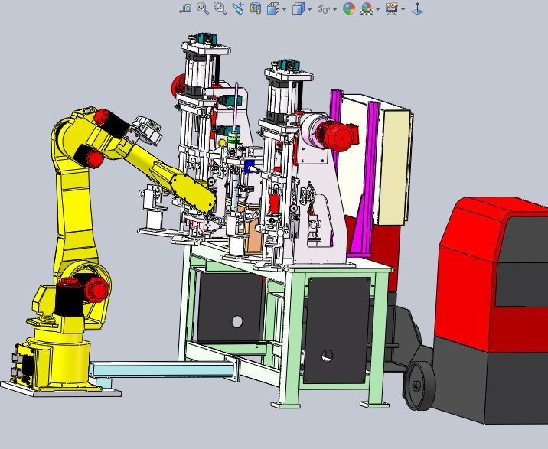
Task: Expand the Apply Scene dropdown arrow
Action: tap(378, 9)
